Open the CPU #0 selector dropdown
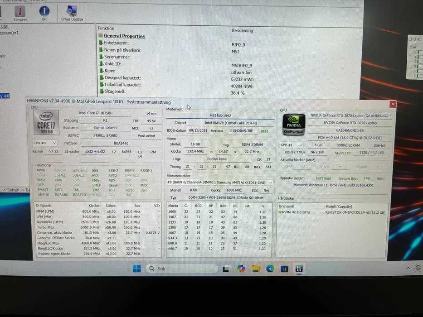 [44, 143]
